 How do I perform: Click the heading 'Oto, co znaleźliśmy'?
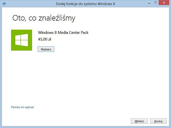click(44, 18)
